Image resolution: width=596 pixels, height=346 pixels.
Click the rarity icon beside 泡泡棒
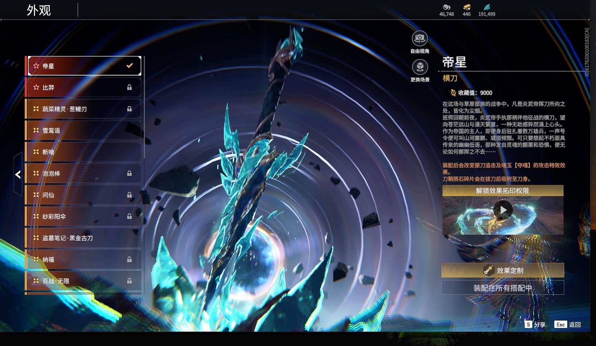tap(36, 173)
